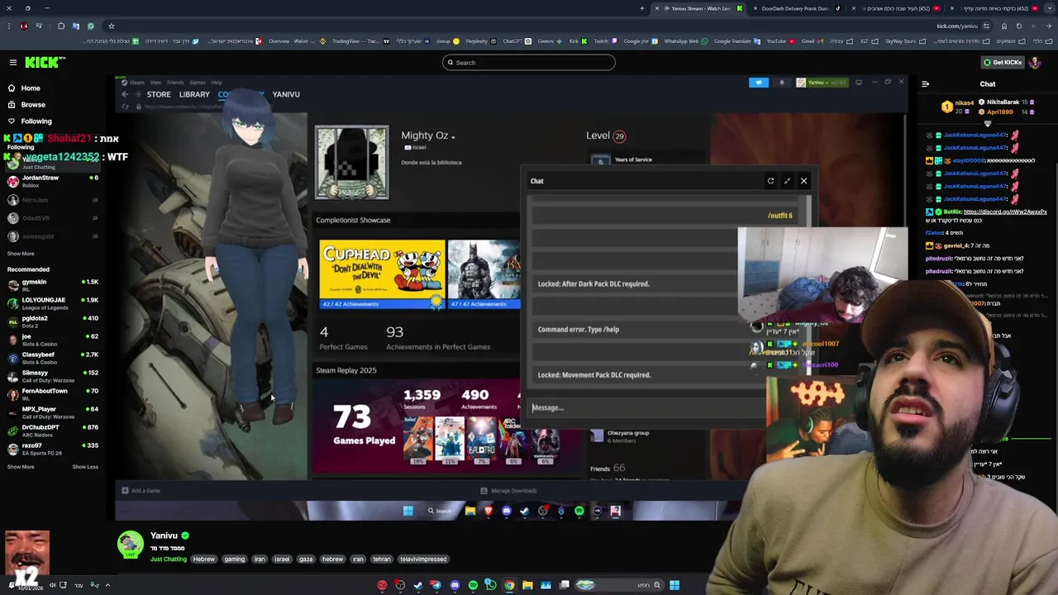The width and height of the screenshot is (1058, 595).
Task: Open LIBRARY tab in streamed Steam window
Action: (x=194, y=94)
